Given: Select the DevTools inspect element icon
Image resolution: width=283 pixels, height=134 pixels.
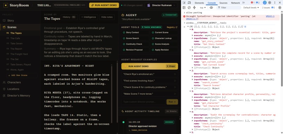Looking at the screenshot, I should point(184,3).
